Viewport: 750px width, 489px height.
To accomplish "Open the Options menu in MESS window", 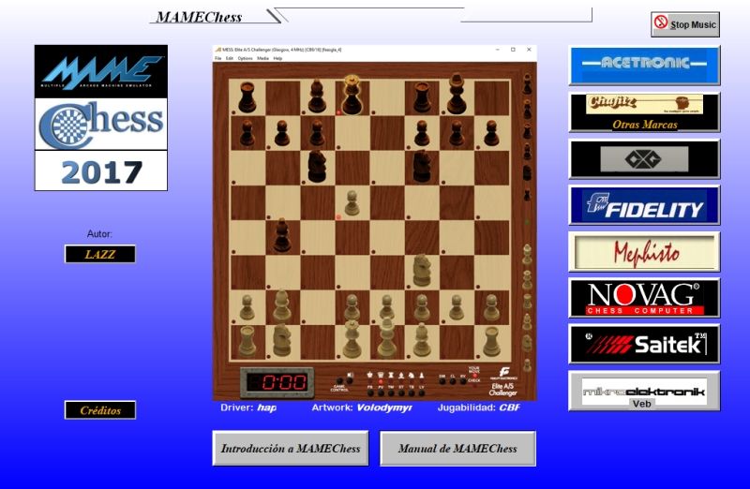I will [245, 58].
